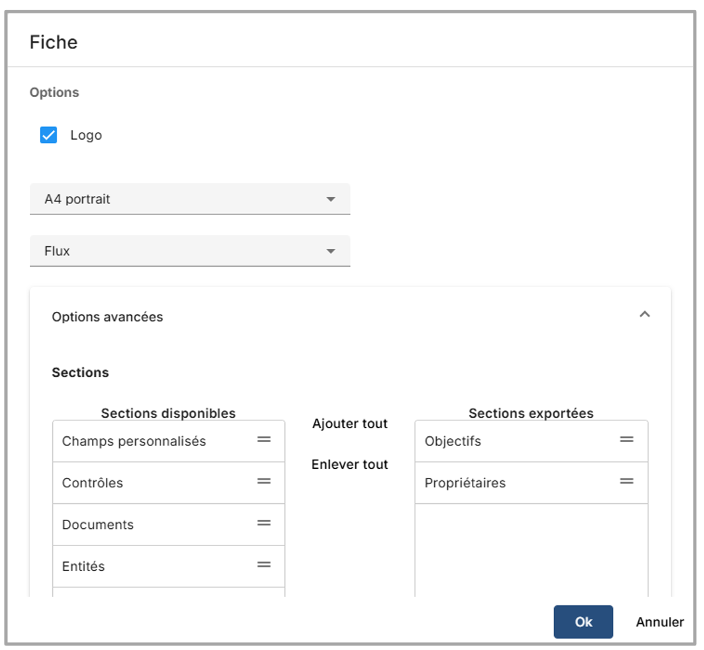The image size is (704, 650).
Task: Select Objectifs in exported sections list
Action: pyautogui.click(x=453, y=441)
